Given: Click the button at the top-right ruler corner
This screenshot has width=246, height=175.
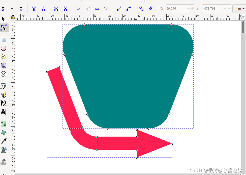Looking at the screenshot, I should [243, 17].
